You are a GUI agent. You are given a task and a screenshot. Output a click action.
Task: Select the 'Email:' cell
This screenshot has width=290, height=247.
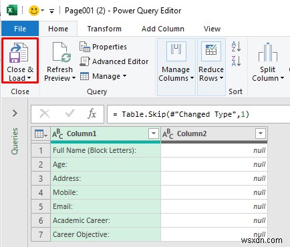106,206
